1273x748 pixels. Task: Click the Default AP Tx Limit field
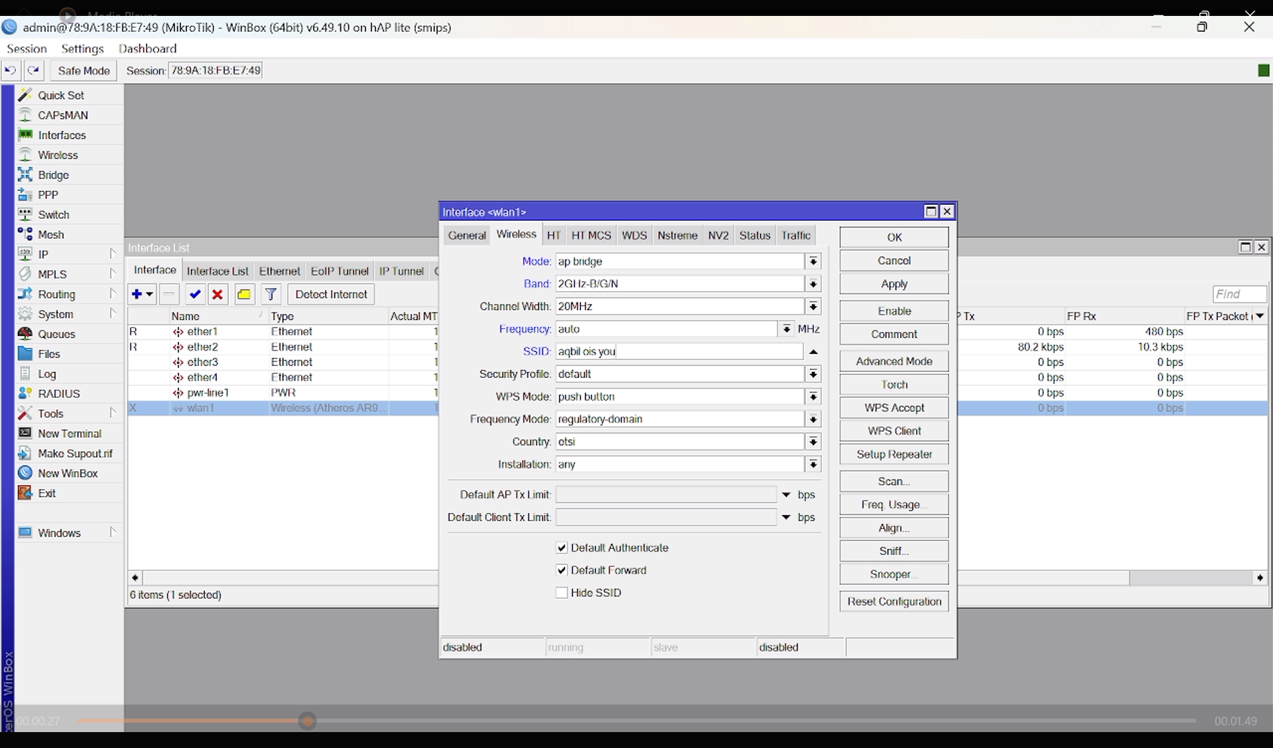(x=666, y=495)
